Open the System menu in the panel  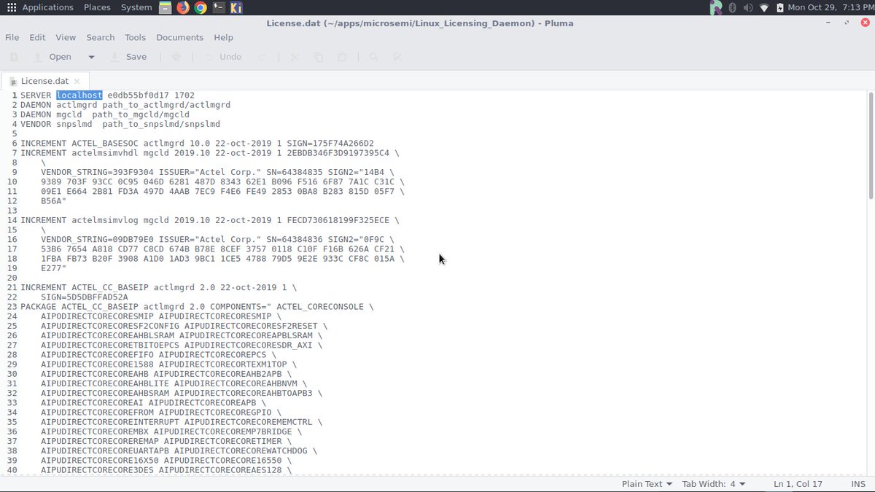click(136, 7)
